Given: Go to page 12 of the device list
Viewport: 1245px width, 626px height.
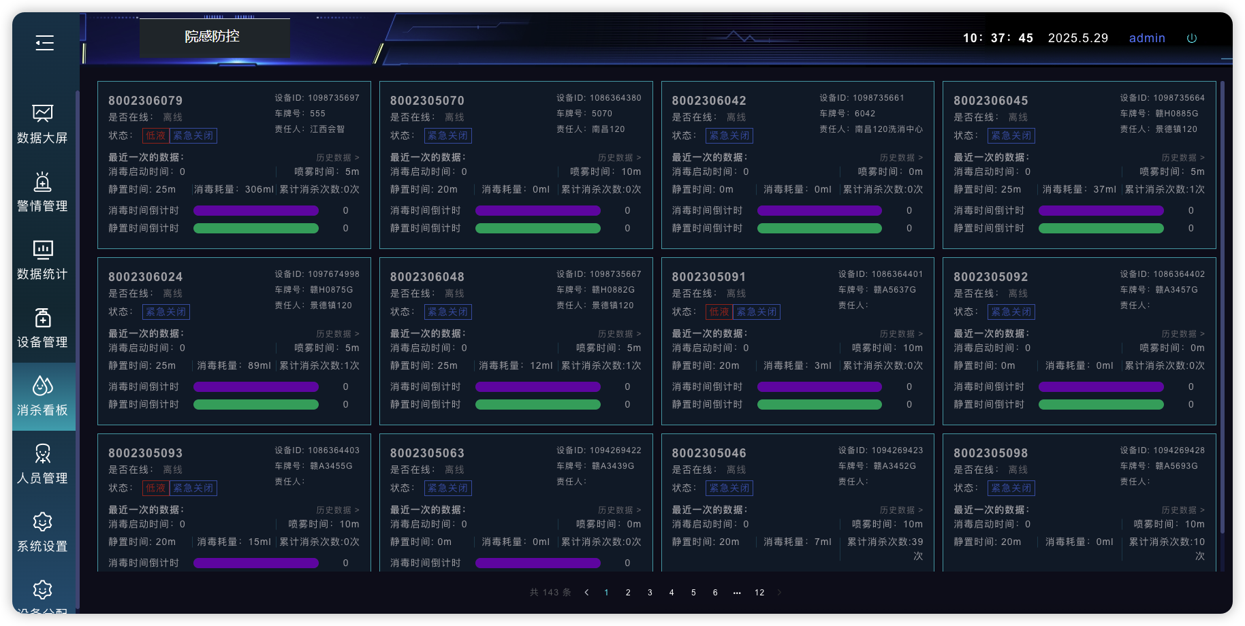Looking at the screenshot, I should [x=759, y=593].
